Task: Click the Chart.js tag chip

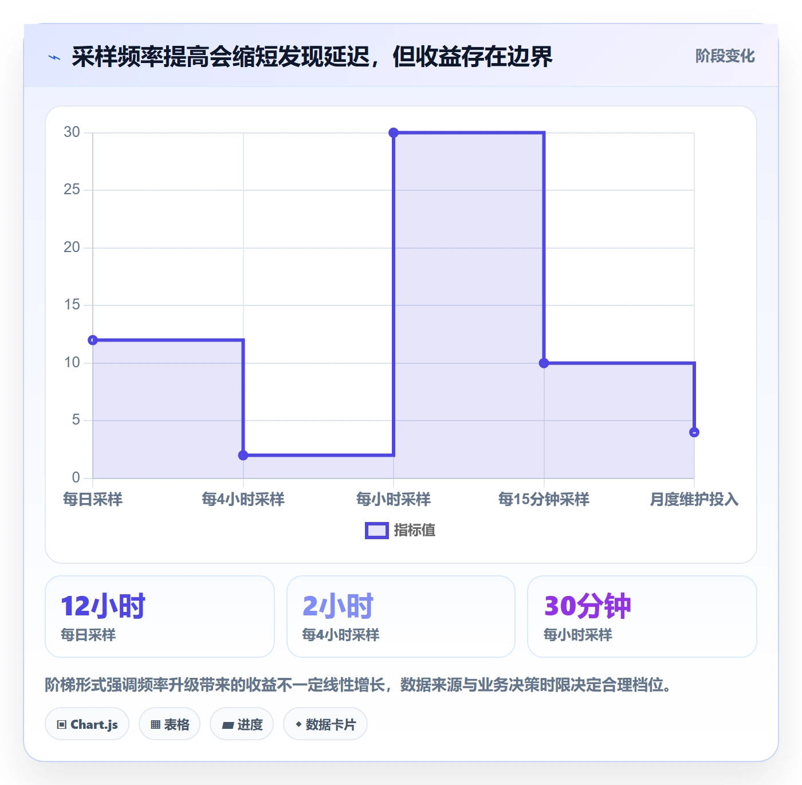Action: pos(87,724)
